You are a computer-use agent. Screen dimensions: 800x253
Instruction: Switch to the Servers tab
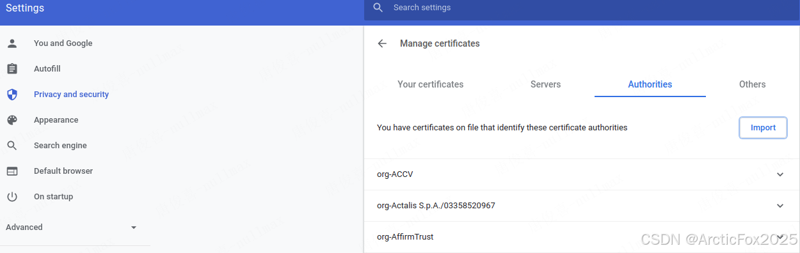pos(545,84)
